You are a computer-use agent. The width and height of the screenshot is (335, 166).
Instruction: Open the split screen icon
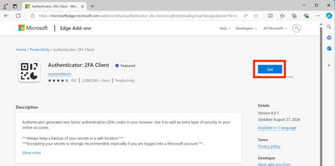point(270,16)
